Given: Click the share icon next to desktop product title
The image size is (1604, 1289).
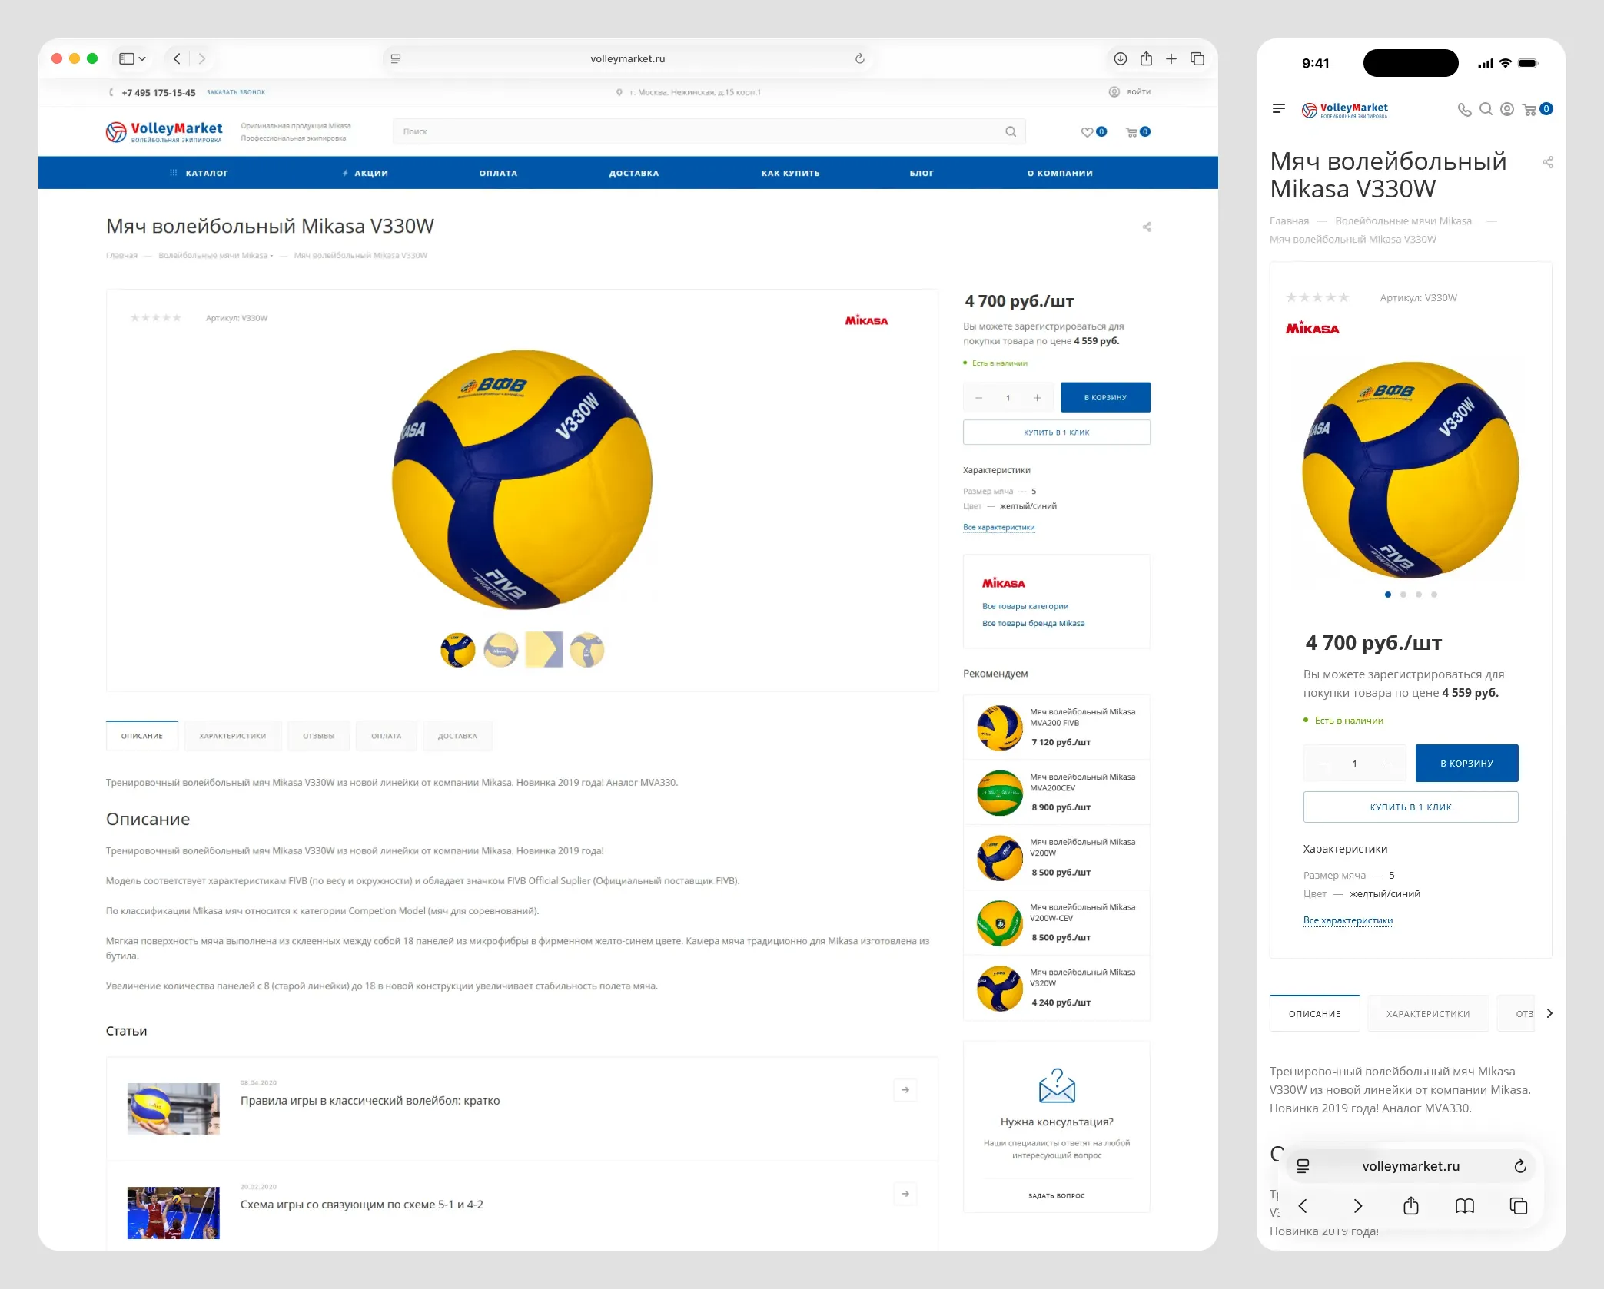Looking at the screenshot, I should click(x=1147, y=227).
